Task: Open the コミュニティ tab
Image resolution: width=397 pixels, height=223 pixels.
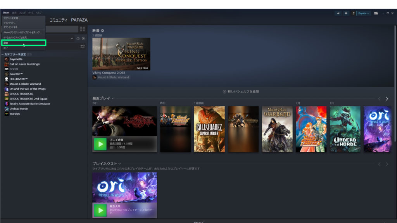Action: [59, 20]
